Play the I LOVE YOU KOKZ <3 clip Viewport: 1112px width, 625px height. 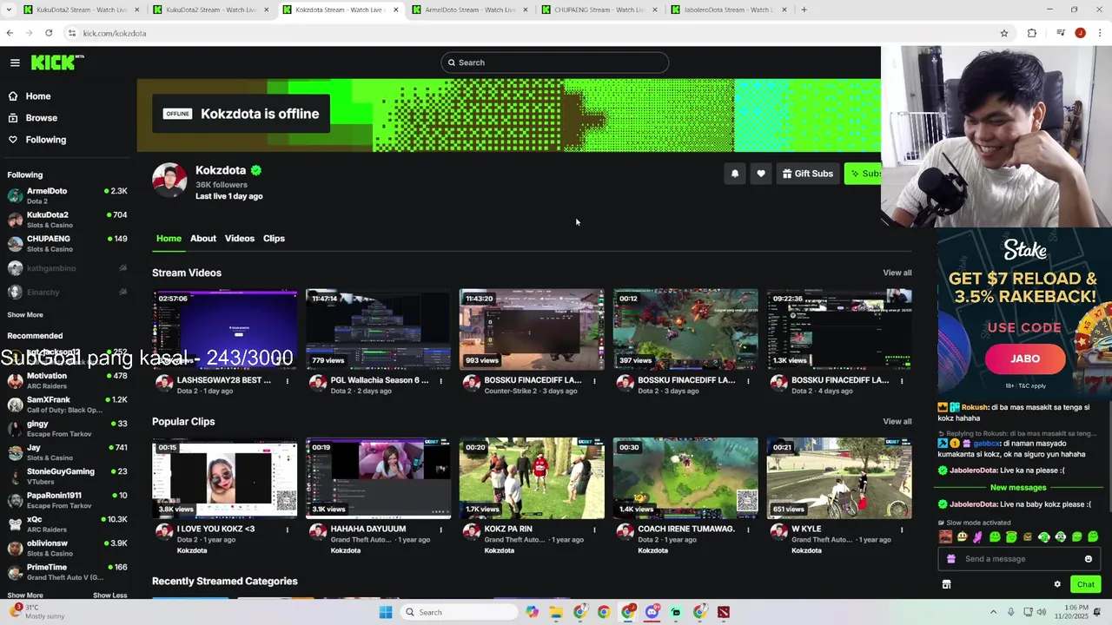click(x=225, y=478)
